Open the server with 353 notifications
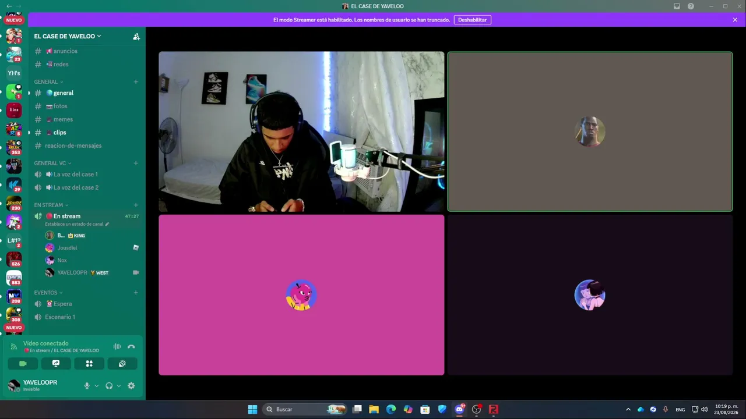The image size is (746, 419). pyautogui.click(x=14, y=147)
